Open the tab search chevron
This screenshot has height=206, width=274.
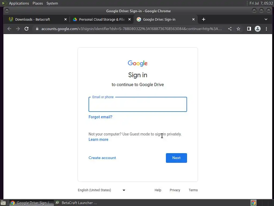click(266, 19)
